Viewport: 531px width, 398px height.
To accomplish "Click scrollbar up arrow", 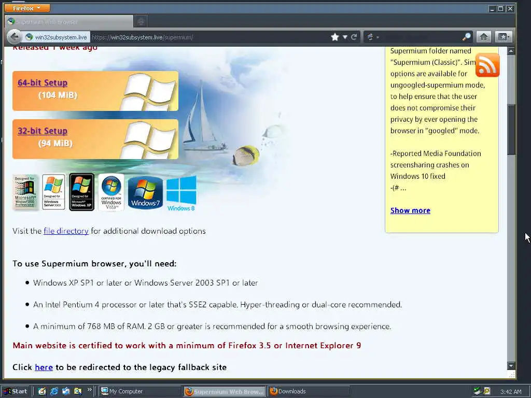I will click(511, 51).
